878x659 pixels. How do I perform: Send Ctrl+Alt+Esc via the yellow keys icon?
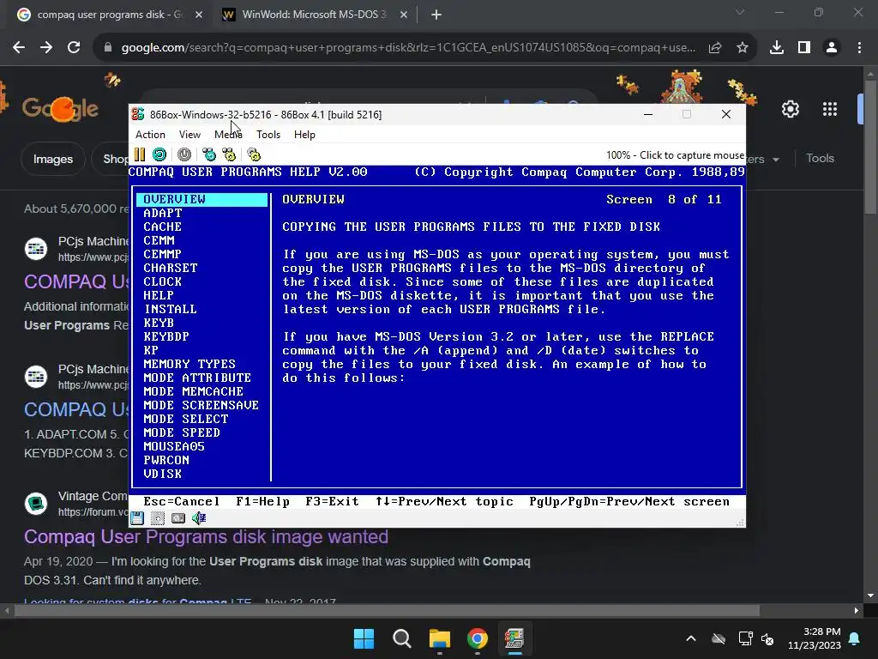coord(228,154)
